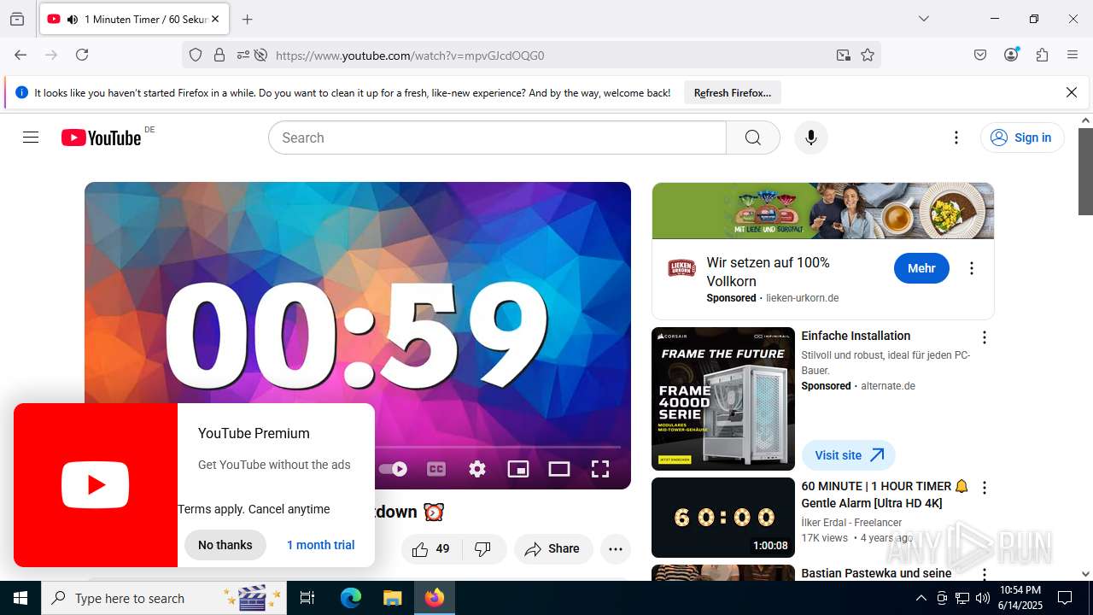The image size is (1093, 615).
Task: Click the search magnifier button
Action: (x=752, y=138)
